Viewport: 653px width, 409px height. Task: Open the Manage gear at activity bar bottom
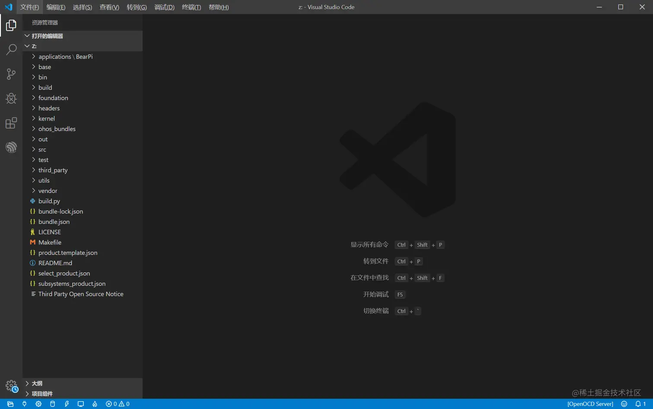click(12, 386)
